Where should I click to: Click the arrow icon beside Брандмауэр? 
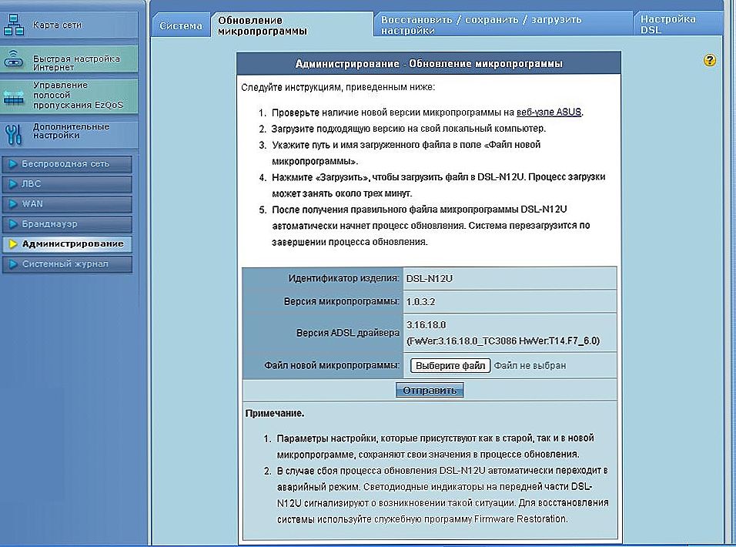13,224
